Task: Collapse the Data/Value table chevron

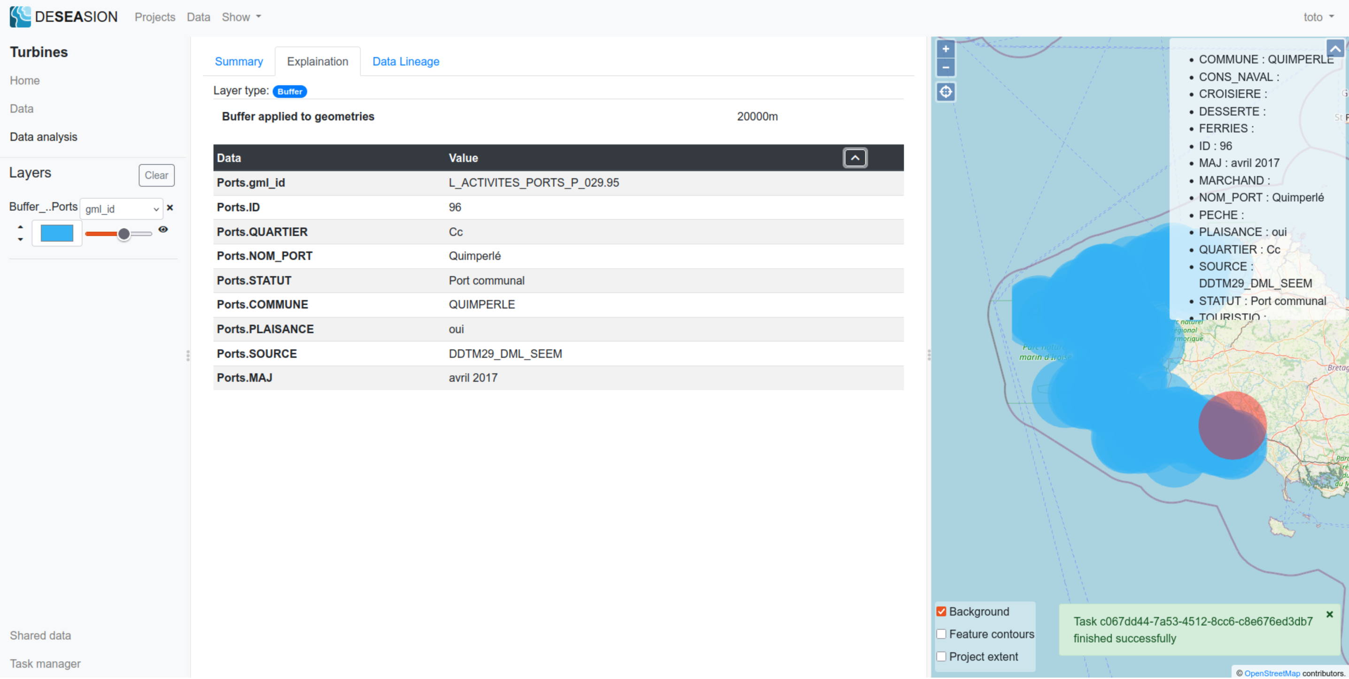Action: point(855,158)
